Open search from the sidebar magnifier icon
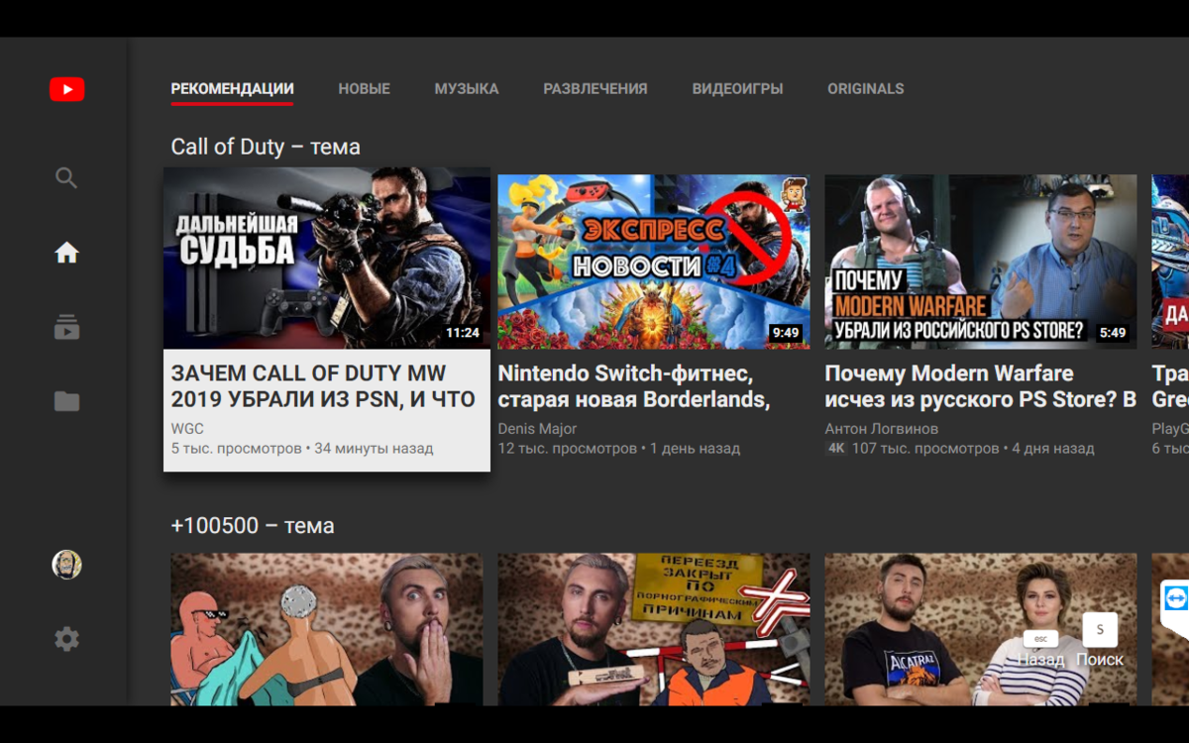Image resolution: width=1189 pixels, height=743 pixels. (x=65, y=177)
